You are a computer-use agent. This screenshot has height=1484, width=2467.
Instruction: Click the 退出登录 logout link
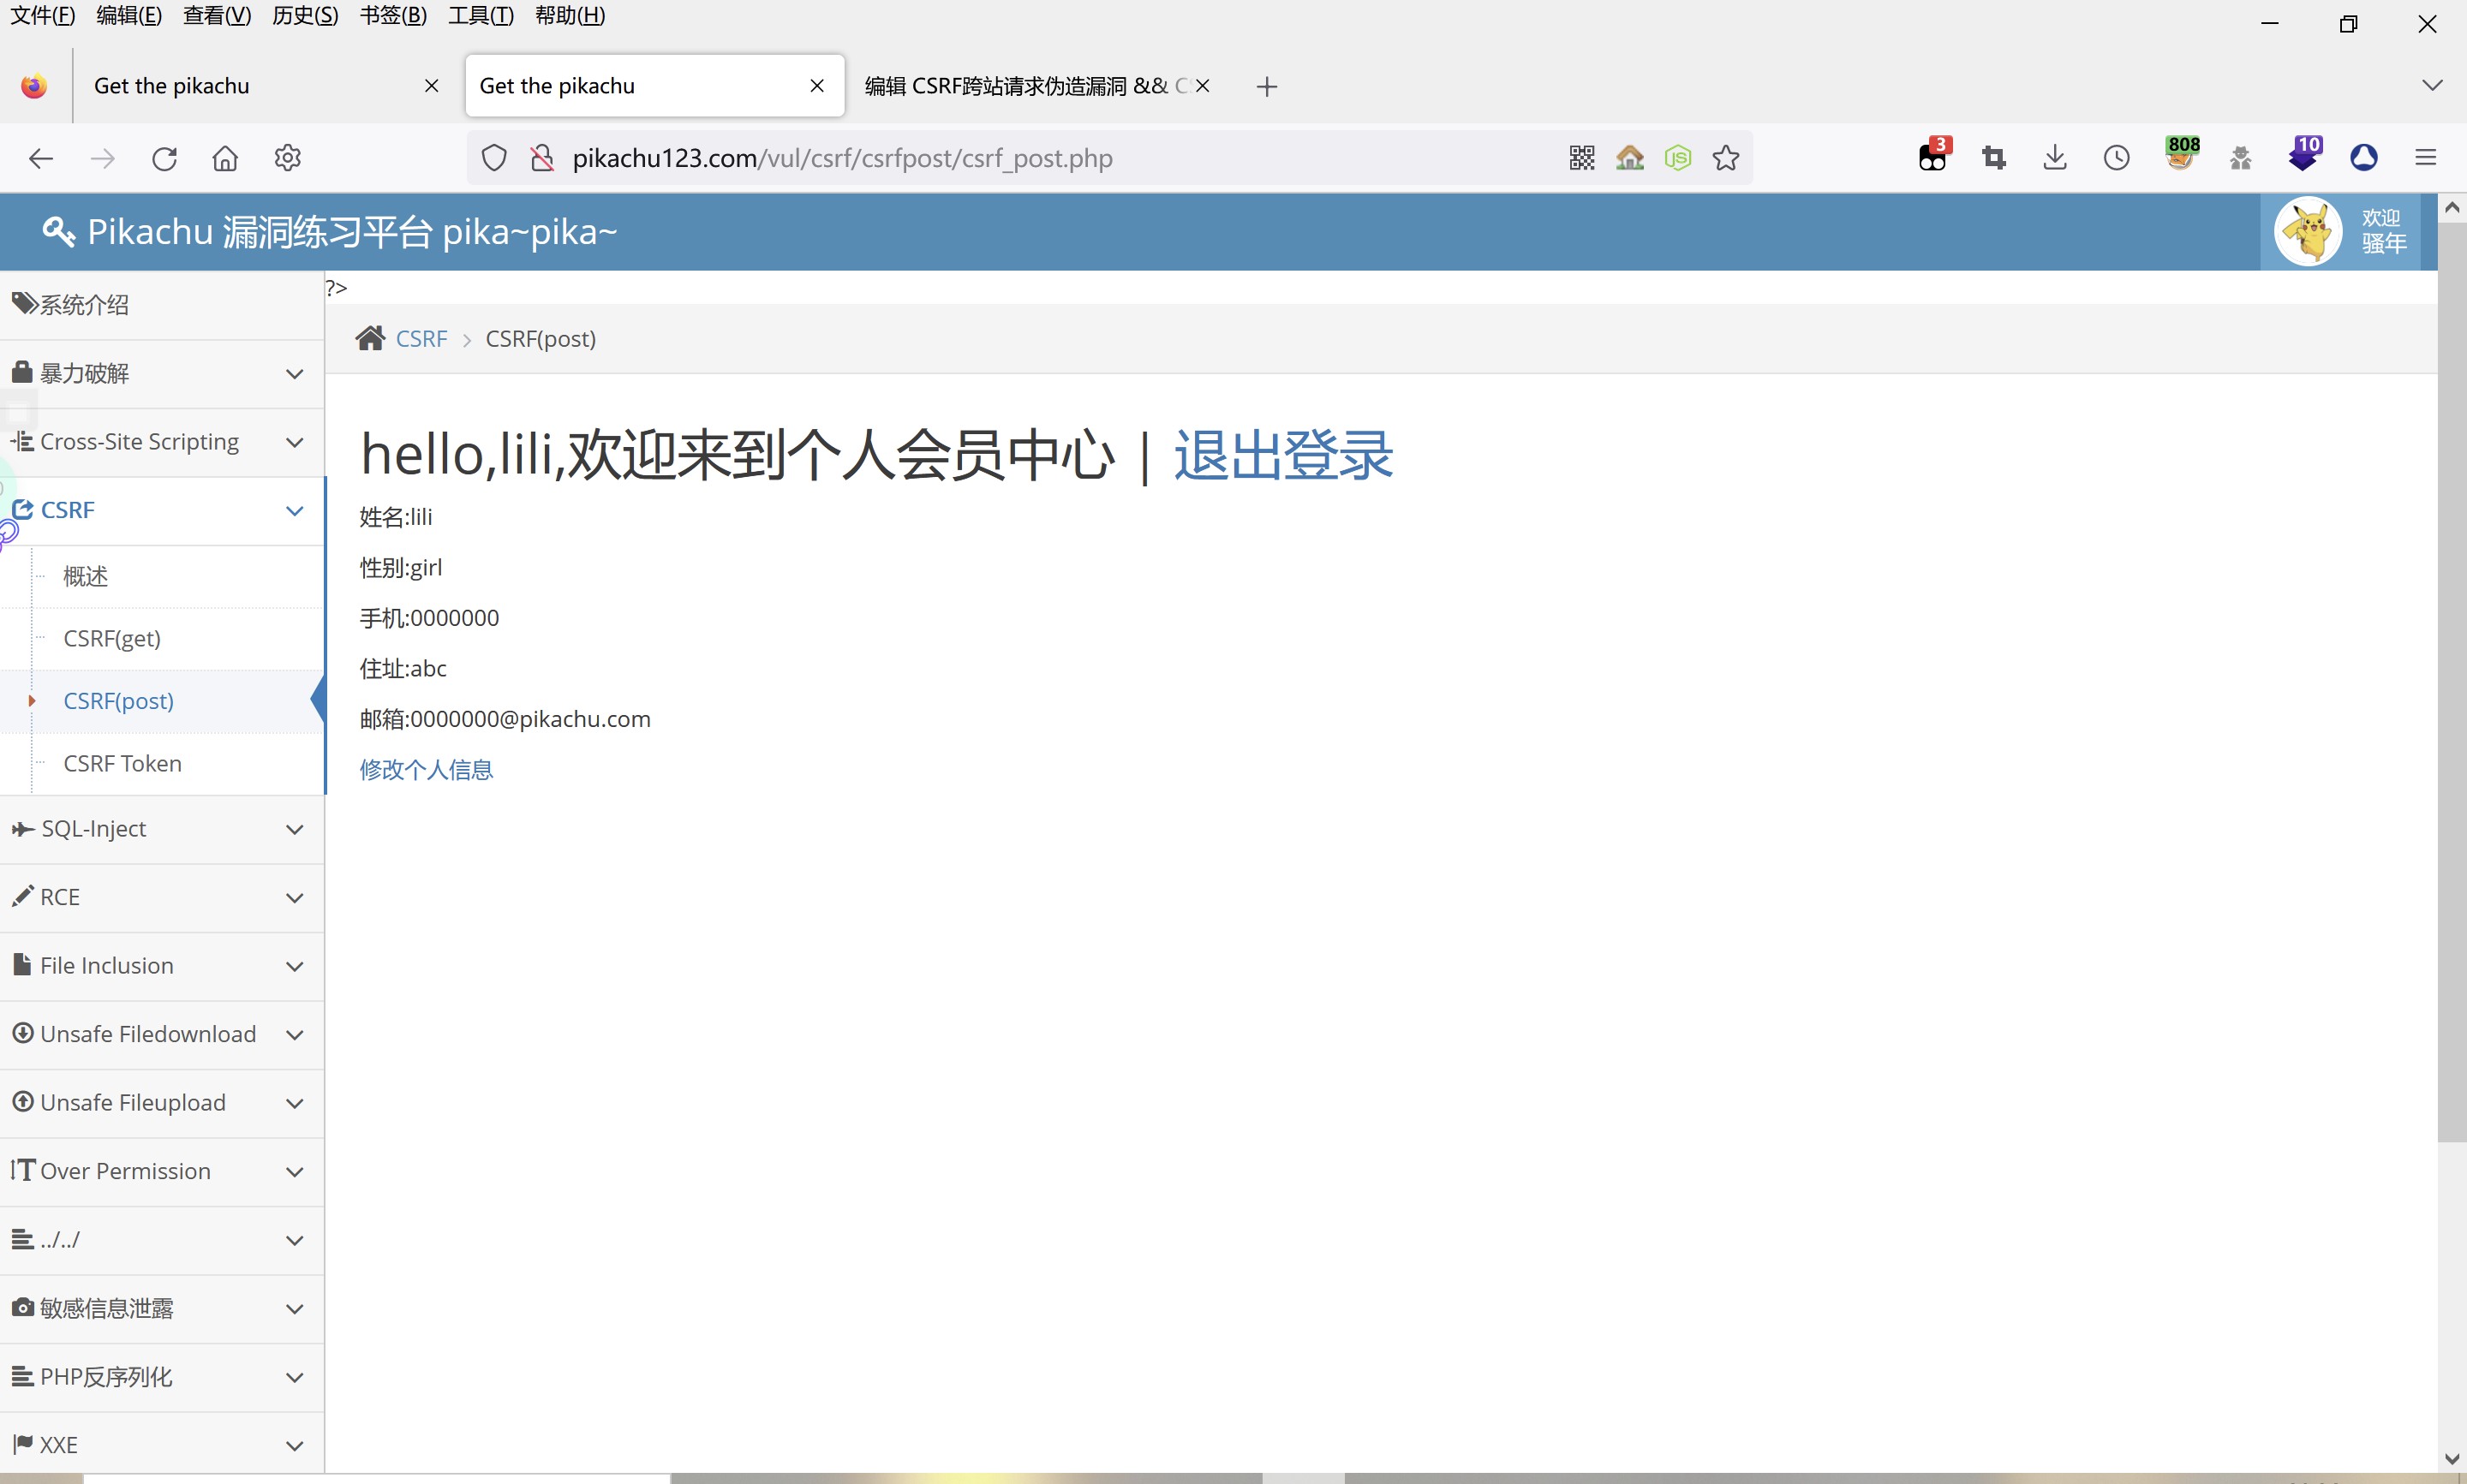tap(1283, 455)
